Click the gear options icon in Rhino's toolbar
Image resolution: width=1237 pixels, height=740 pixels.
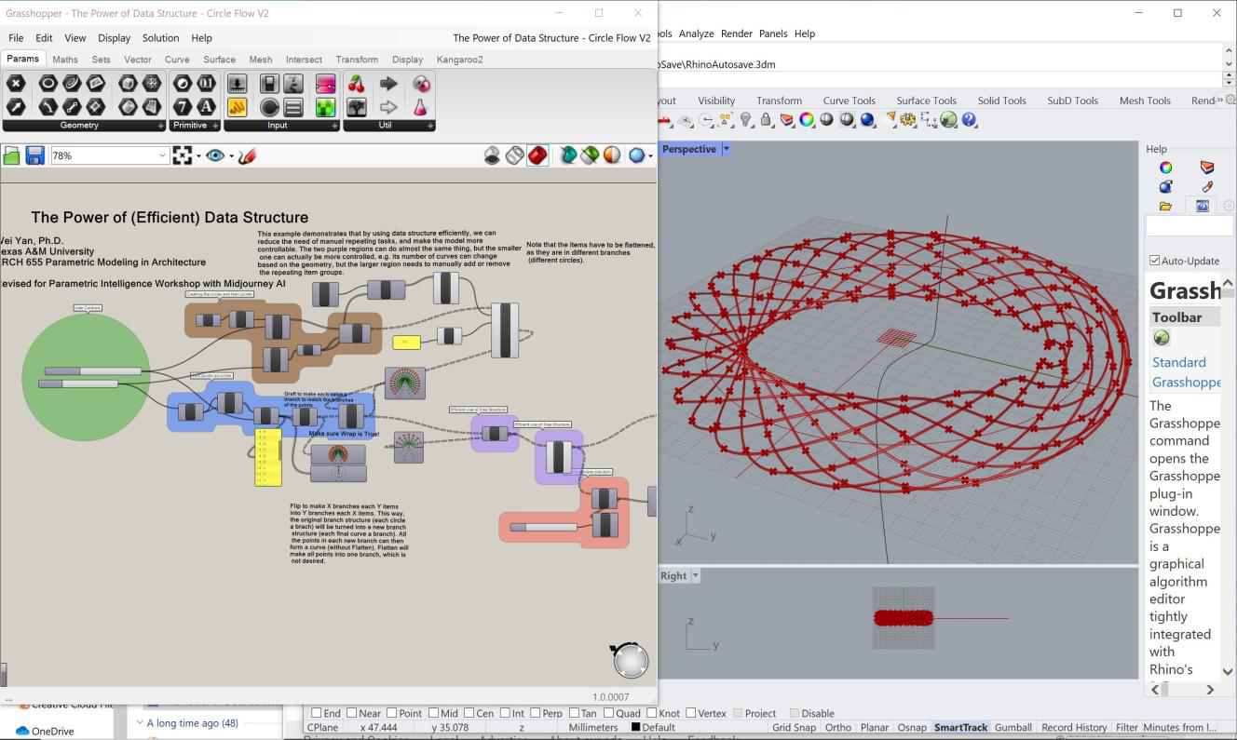tap(908, 120)
